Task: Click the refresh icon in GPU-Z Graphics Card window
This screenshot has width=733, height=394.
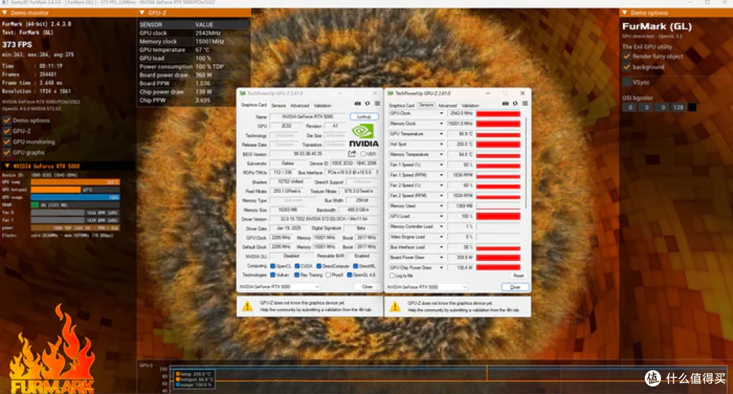Action: 367,103
